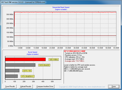Select the SATA 150 gray bar

(12, 70)
